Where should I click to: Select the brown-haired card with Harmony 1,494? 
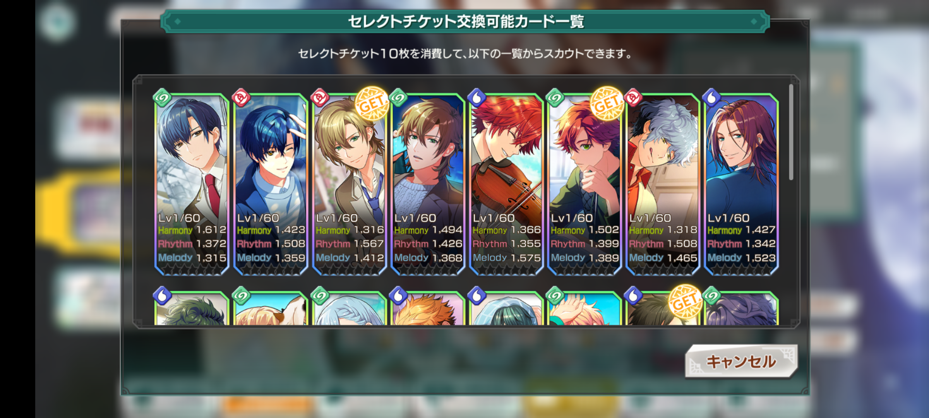pyautogui.click(x=428, y=184)
